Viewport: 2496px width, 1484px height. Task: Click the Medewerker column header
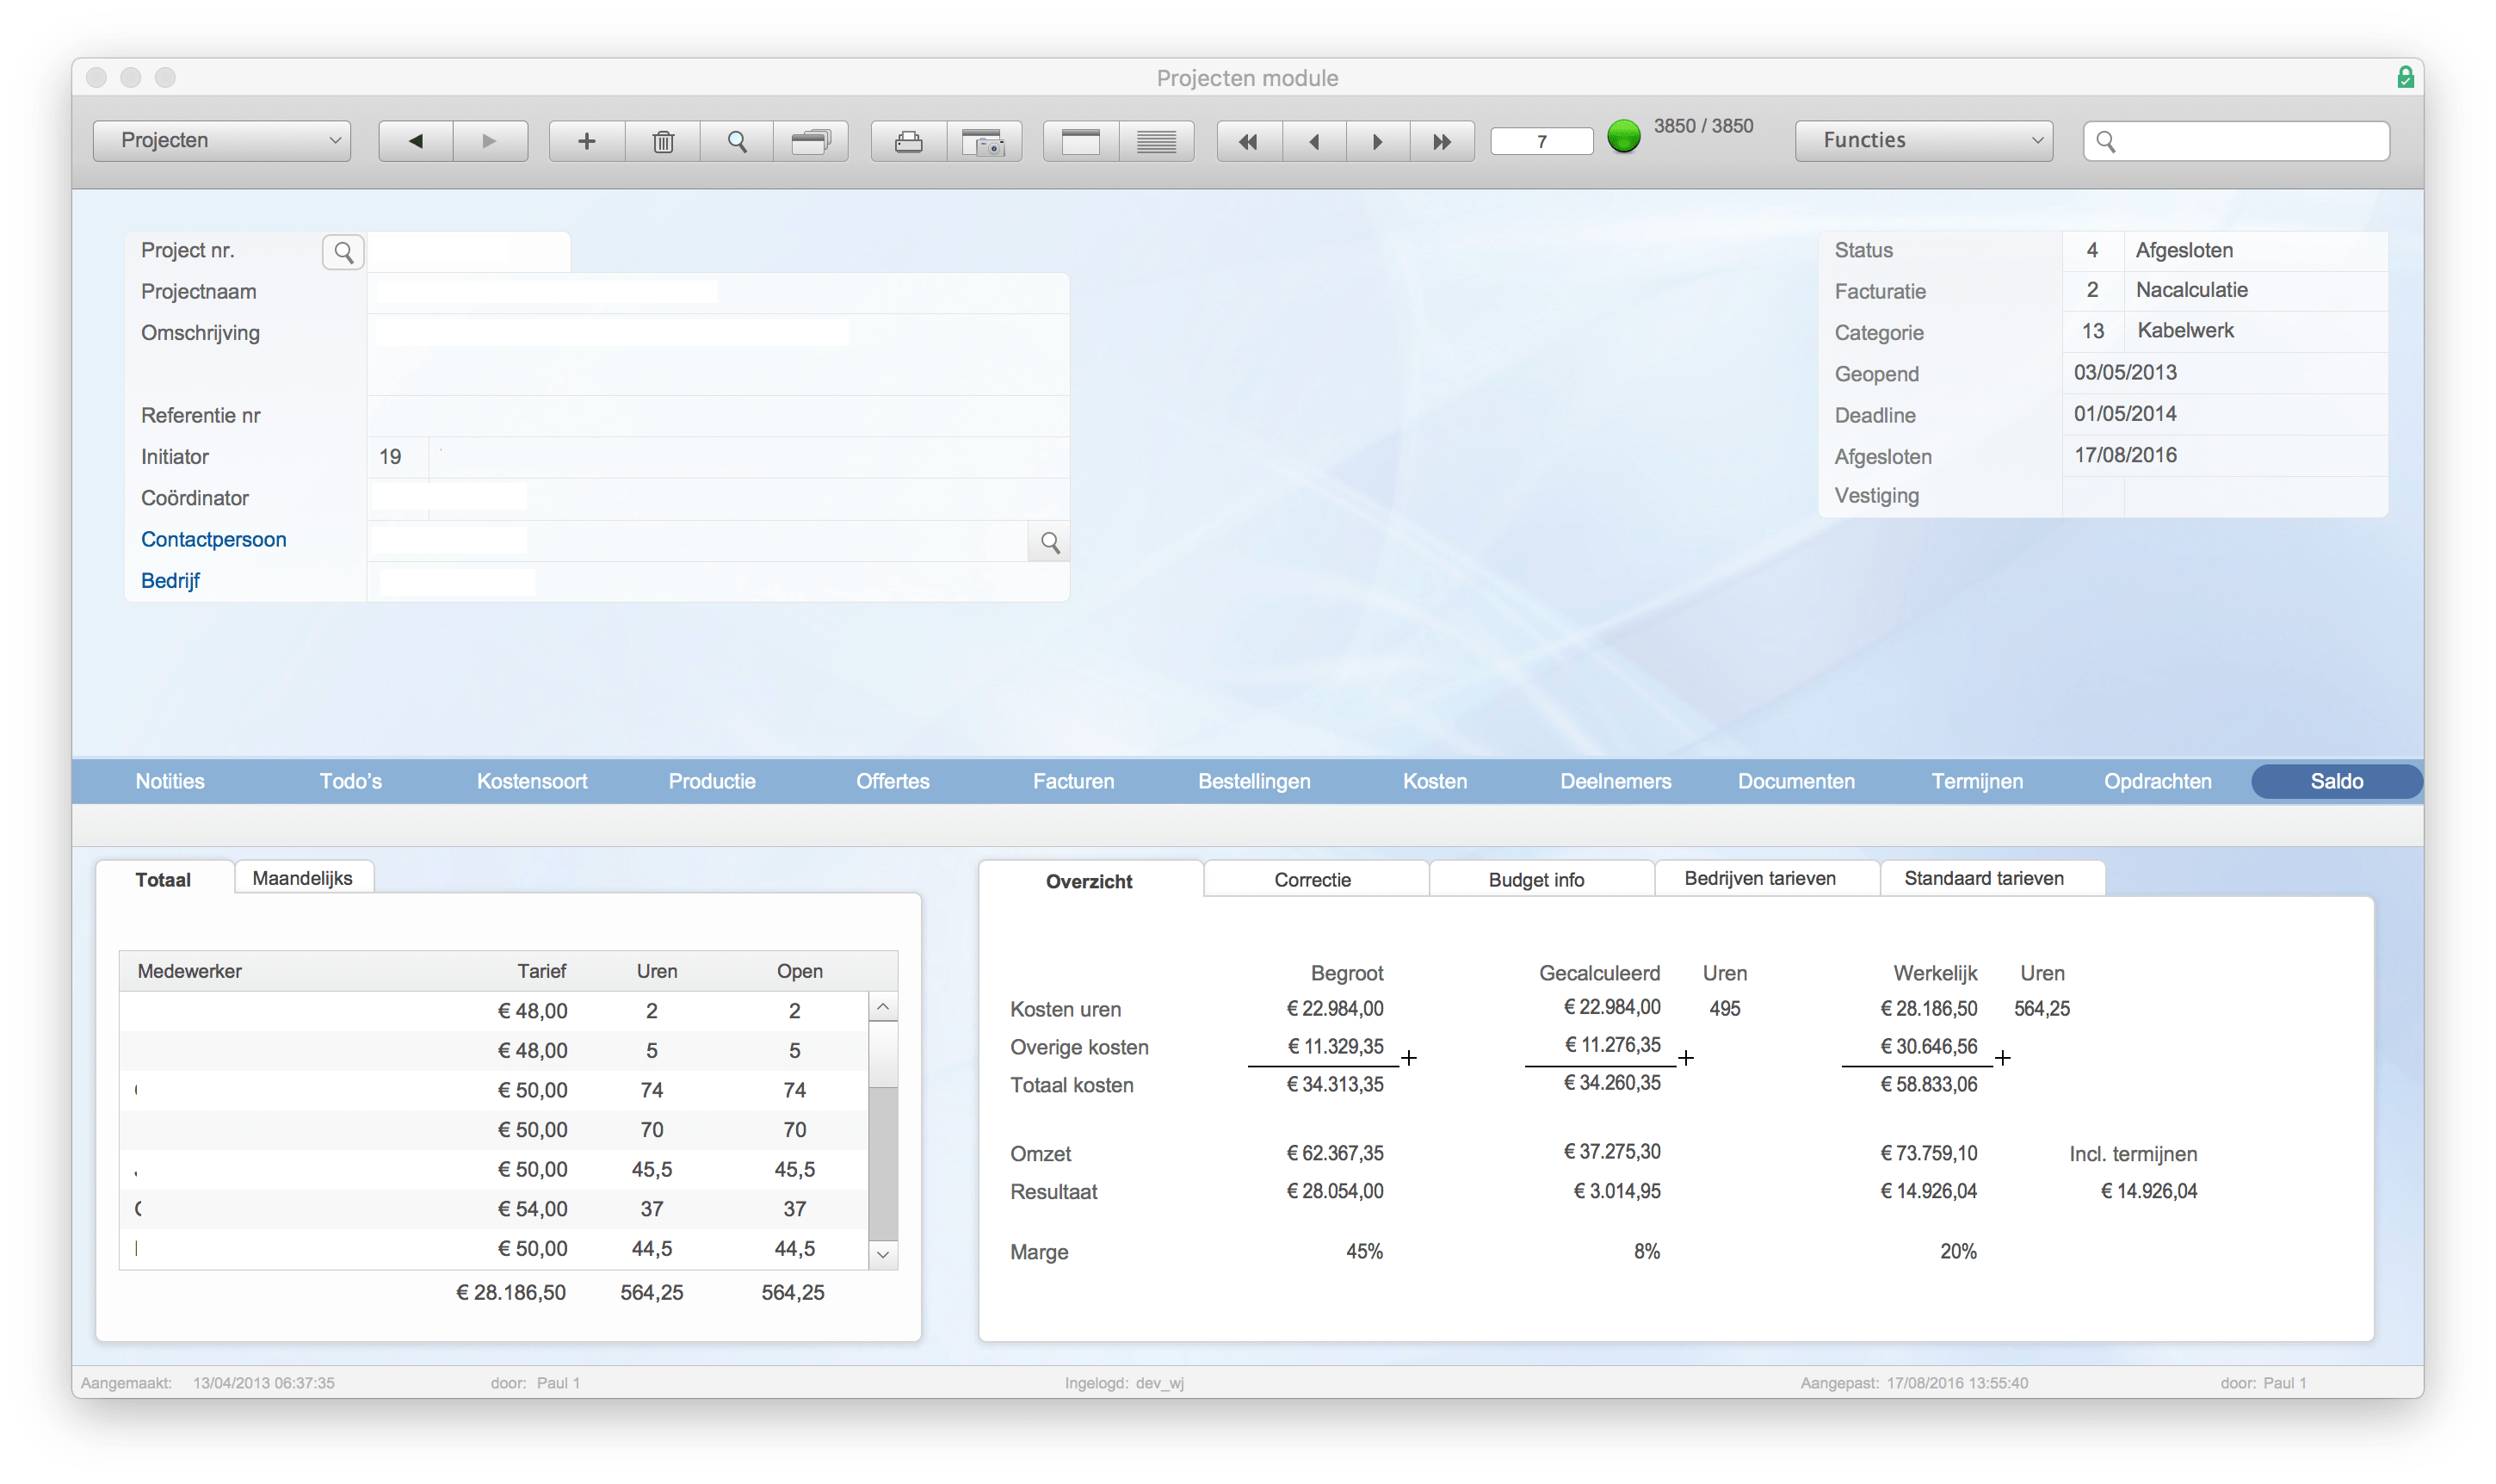[190, 970]
